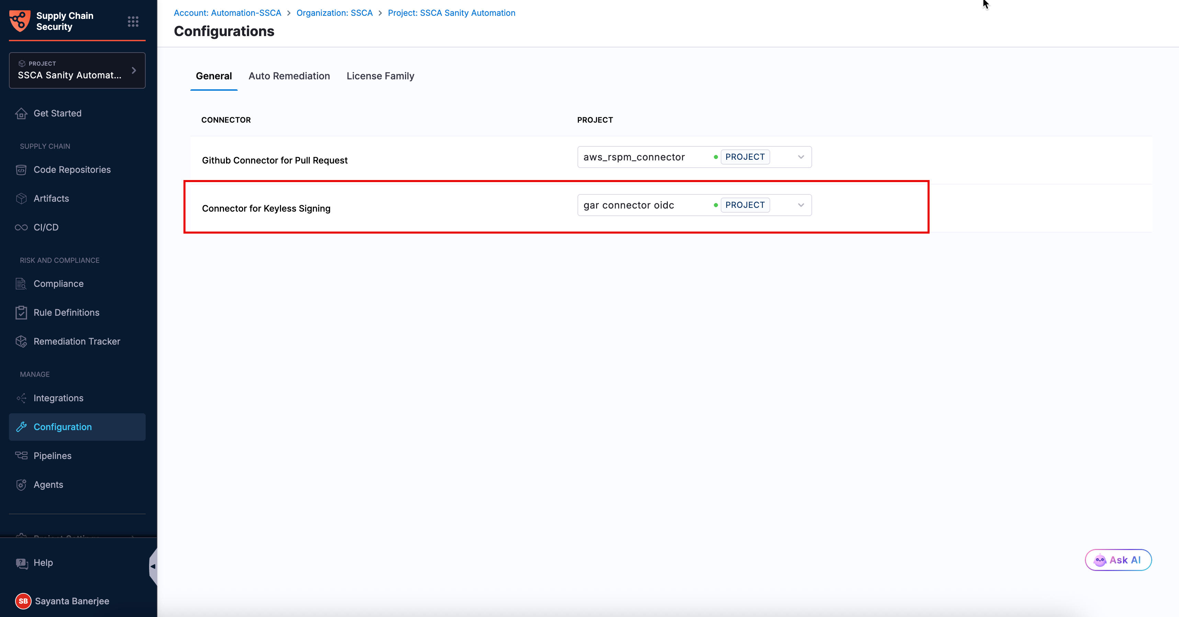Open the Pipelines page
The height and width of the screenshot is (617, 1179).
77,456
